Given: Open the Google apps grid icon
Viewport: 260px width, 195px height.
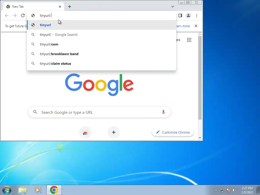Looking at the screenshot, I should (x=189, y=40).
